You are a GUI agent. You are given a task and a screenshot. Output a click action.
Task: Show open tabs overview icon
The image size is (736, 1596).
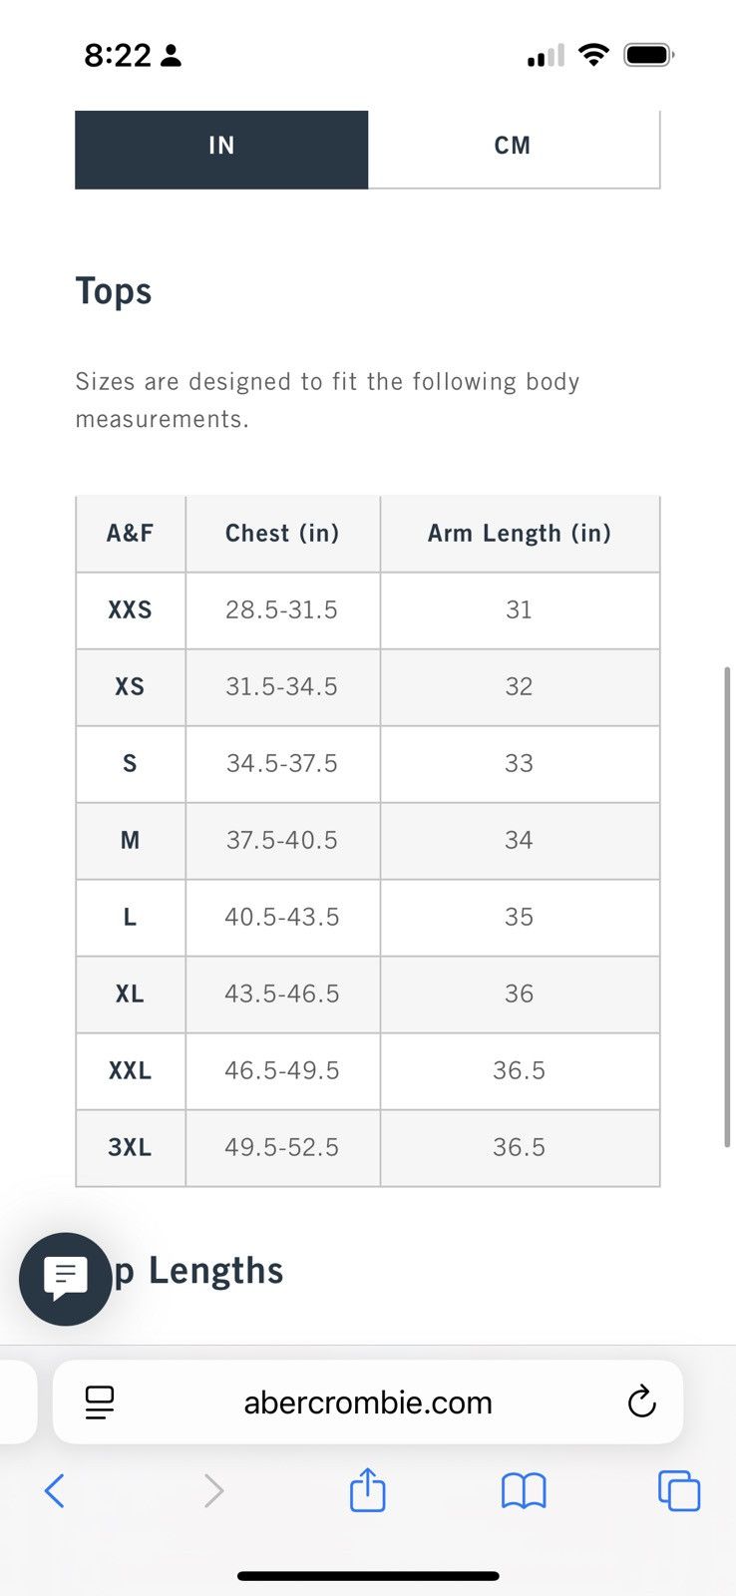679,1491
